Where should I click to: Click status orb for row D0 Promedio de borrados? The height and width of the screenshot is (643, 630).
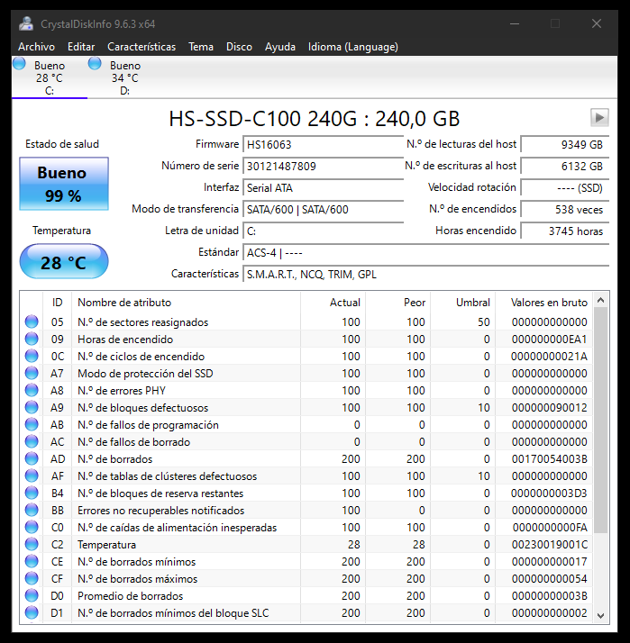point(32,595)
